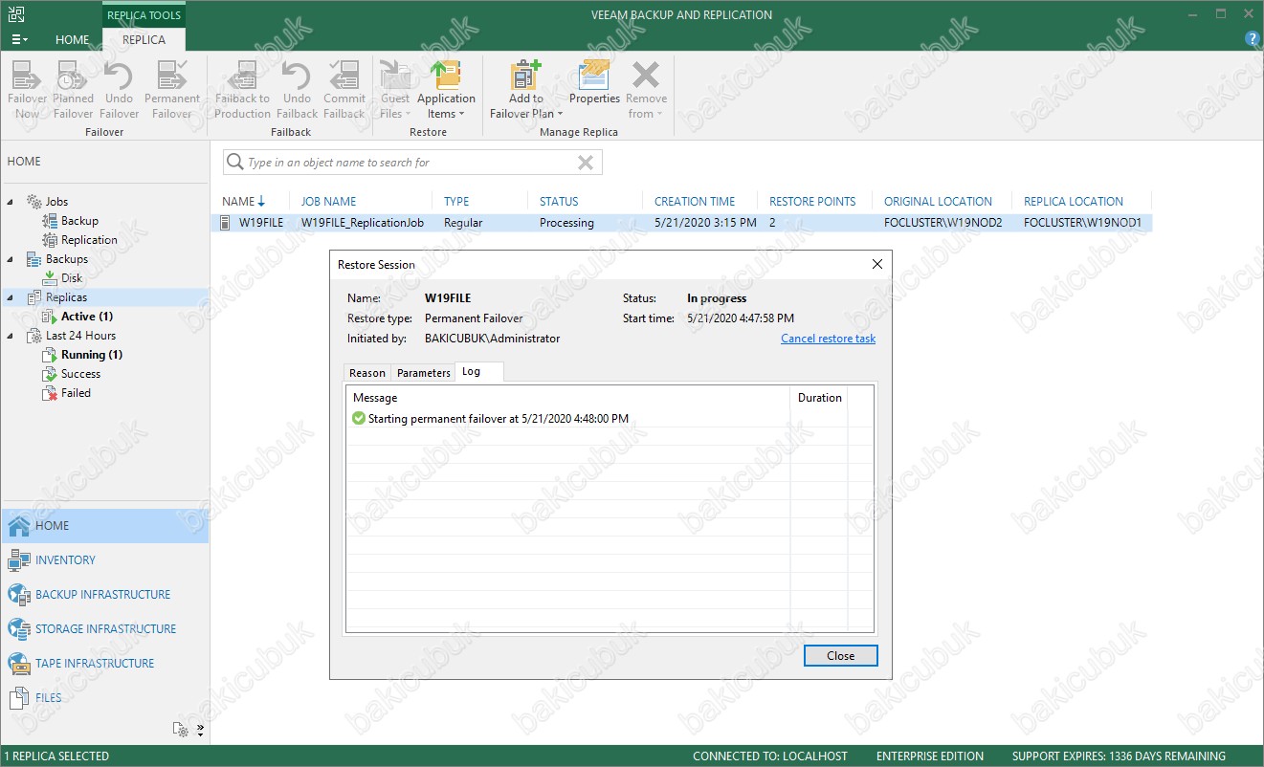Switch to the REPLICA ribbon tab

[144, 39]
